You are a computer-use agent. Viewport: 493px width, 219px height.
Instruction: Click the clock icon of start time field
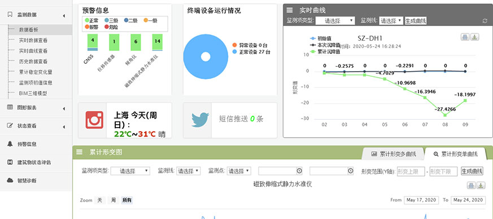[299, 171]
